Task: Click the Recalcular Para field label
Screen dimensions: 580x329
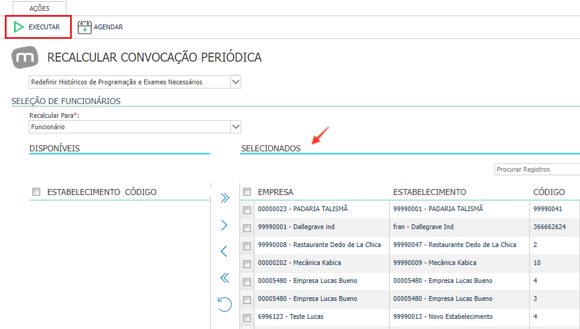Action: click(54, 115)
